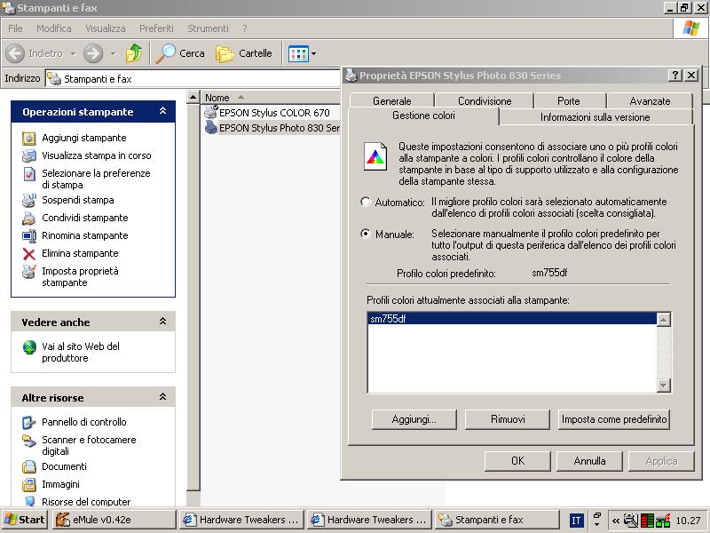Collapse the Altre risorse panel

(163, 397)
